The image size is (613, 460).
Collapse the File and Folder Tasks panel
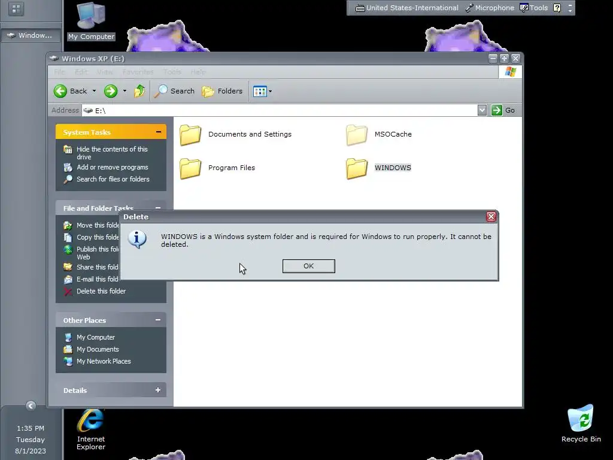[158, 208]
